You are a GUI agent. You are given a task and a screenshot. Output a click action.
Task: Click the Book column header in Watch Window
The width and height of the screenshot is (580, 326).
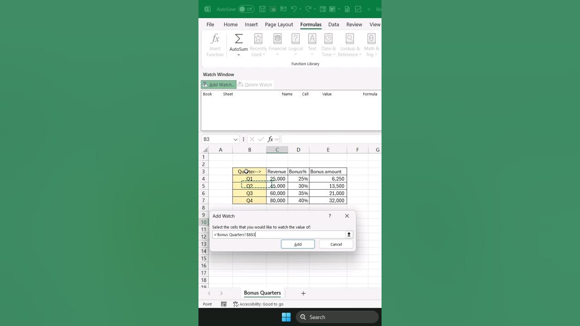click(208, 94)
